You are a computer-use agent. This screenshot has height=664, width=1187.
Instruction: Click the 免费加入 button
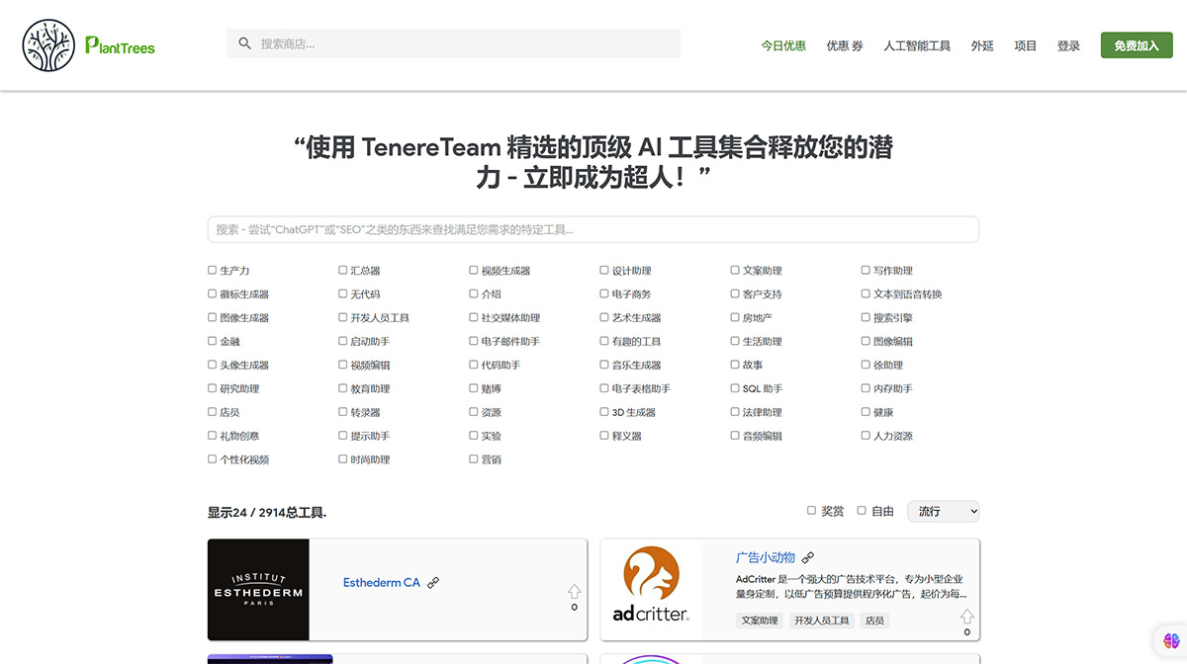click(1136, 44)
